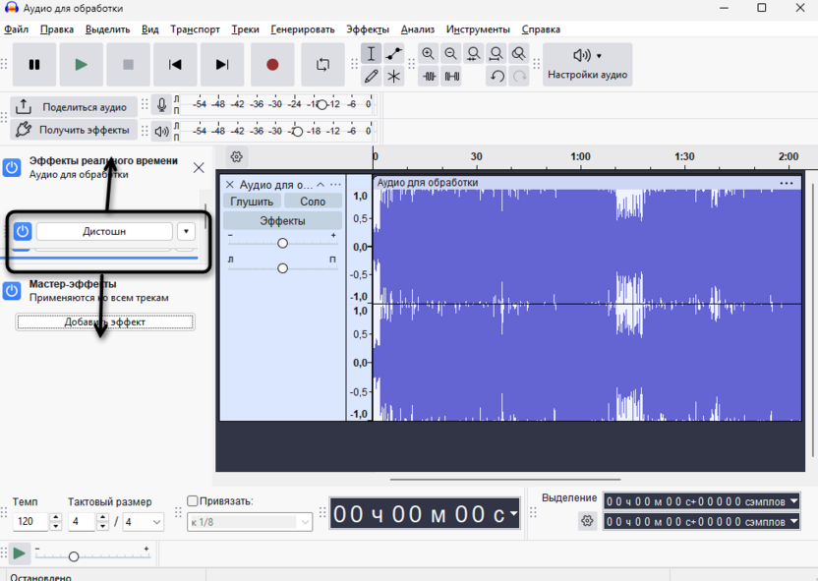Viewport: 818px width, 581px height.
Task: Toggle power of Дистошн effect
Action: 23,231
